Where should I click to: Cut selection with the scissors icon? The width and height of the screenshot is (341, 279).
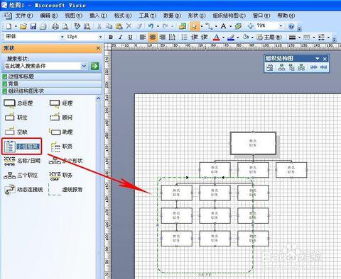(99, 26)
